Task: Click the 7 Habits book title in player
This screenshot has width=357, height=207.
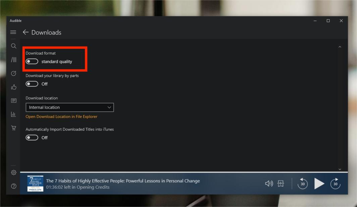Action: tap(123, 181)
